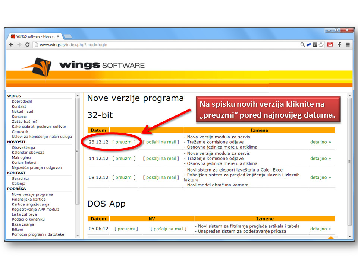Click the Wings Software logo
This screenshot has width=358, height=268.
click(x=83, y=66)
